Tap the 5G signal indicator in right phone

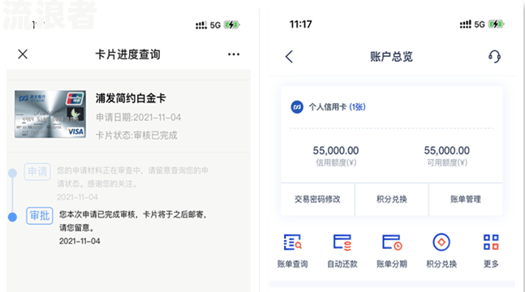coord(480,24)
